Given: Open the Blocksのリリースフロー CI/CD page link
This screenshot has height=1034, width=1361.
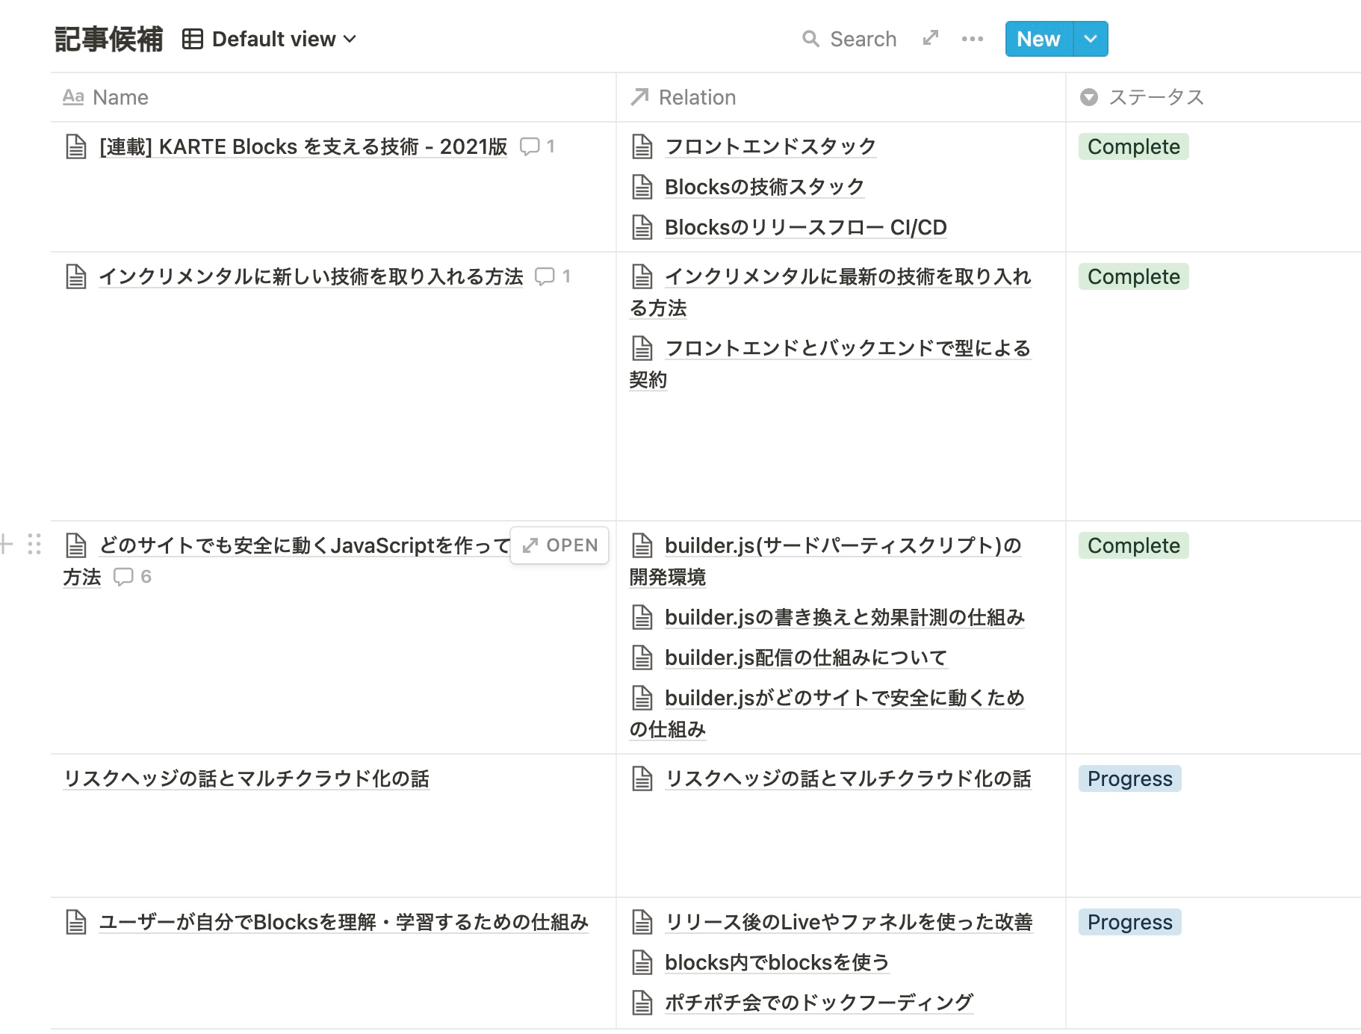Looking at the screenshot, I should pos(805,227).
